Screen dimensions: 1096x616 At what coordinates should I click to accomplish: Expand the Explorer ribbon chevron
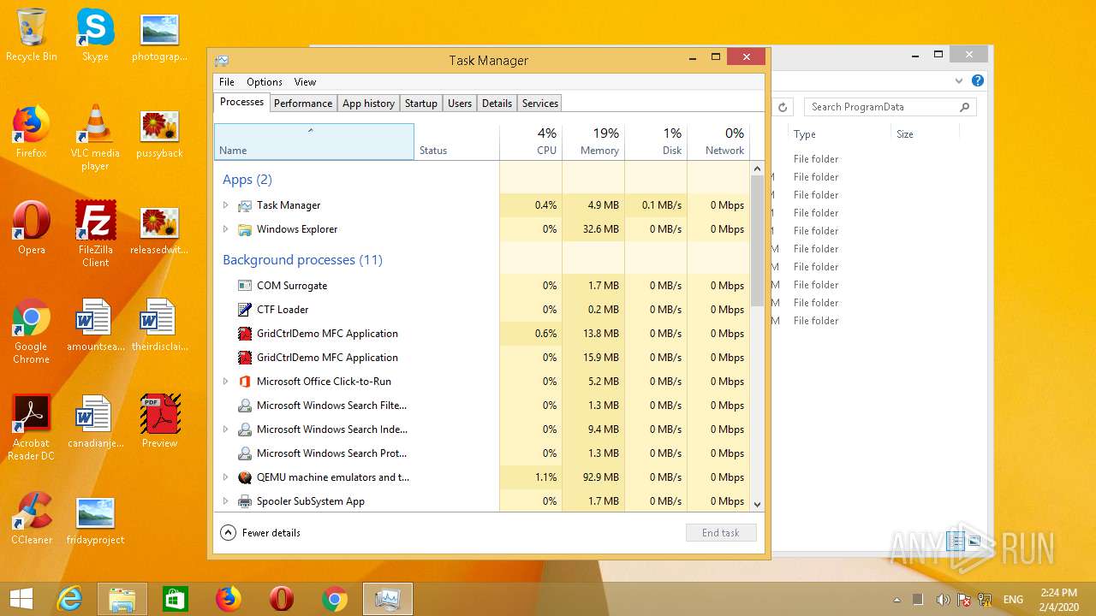(x=959, y=81)
